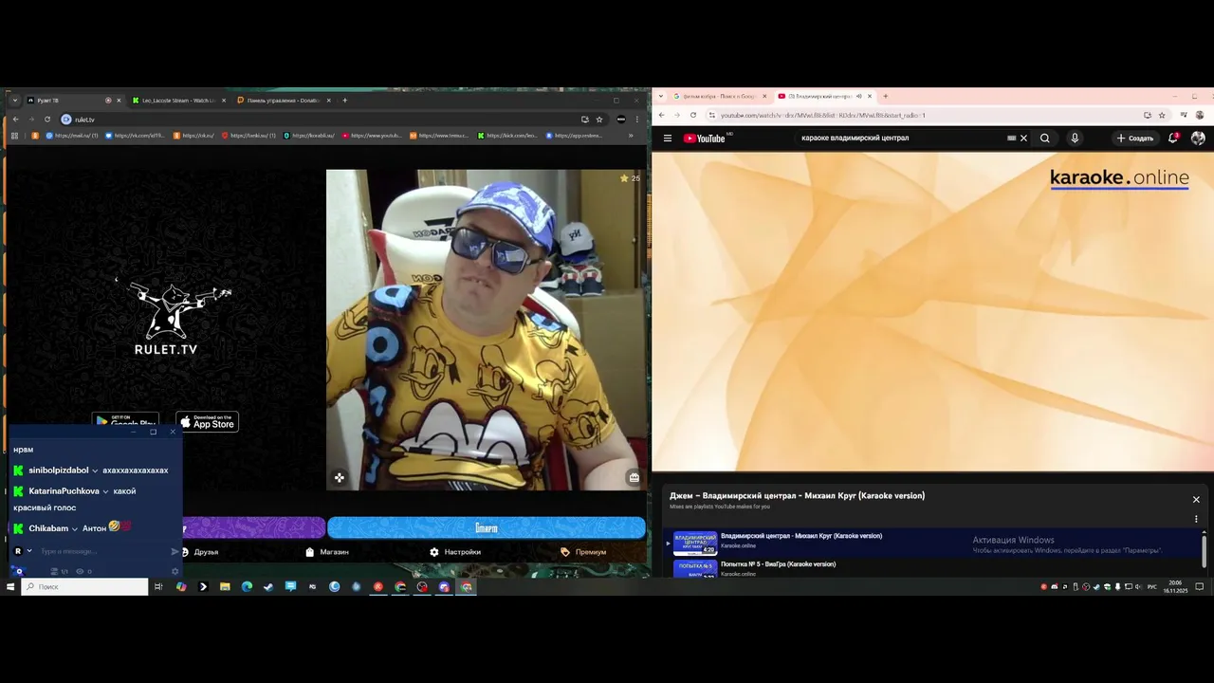1214x683 pixels.
Task: Open a new tab in the YouTube window
Action: pos(885,97)
